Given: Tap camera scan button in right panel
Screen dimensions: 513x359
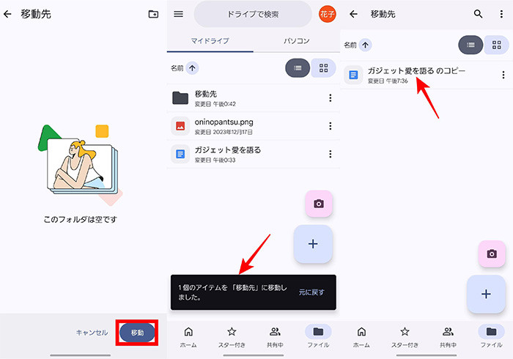Looking at the screenshot, I should (x=492, y=253).
